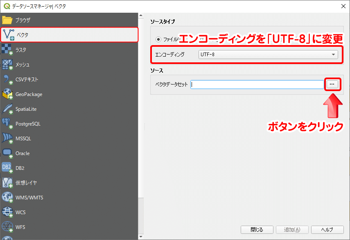The width and height of the screenshot is (350, 240).
Task: Click the ヘルプ button
Action: point(327,229)
